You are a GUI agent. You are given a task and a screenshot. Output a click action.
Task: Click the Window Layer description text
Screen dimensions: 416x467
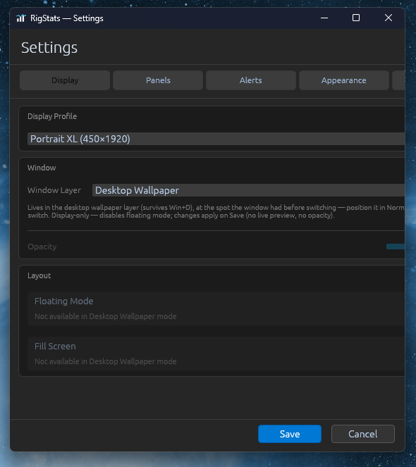pos(216,211)
